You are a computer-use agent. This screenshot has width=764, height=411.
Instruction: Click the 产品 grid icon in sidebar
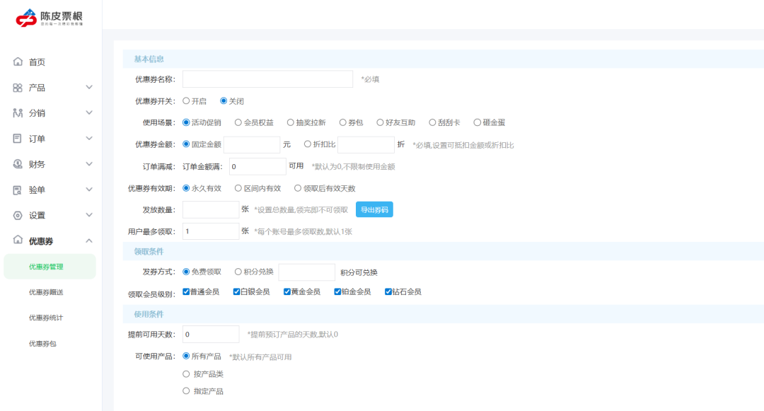click(x=18, y=88)
